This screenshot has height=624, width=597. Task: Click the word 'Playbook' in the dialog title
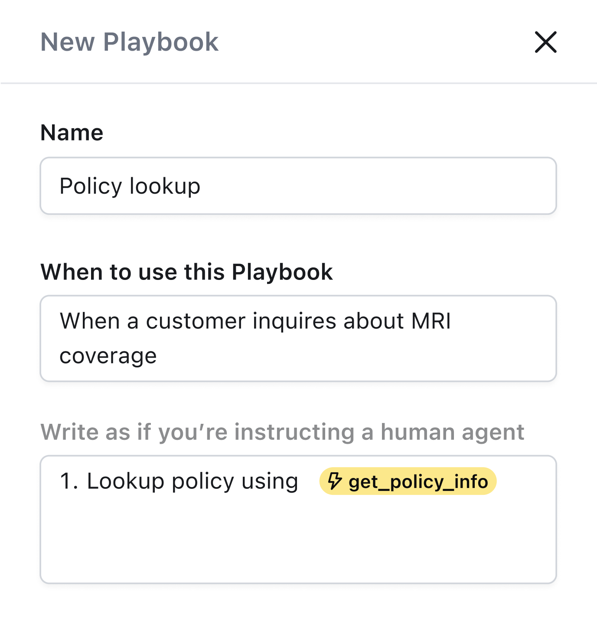pyautogui.click(x=160, y=42)
